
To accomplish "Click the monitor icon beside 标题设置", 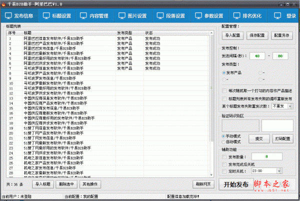I will [46, 16].
